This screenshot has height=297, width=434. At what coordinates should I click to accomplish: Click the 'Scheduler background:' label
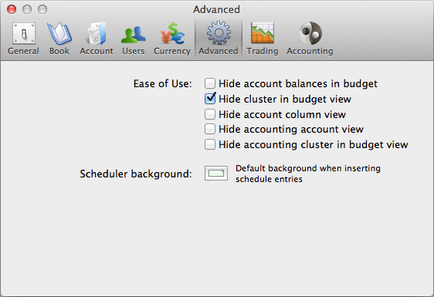pos(136,174)
